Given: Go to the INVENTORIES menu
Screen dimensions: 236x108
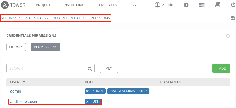Looking at the screenshot, I should coord(75,5).
